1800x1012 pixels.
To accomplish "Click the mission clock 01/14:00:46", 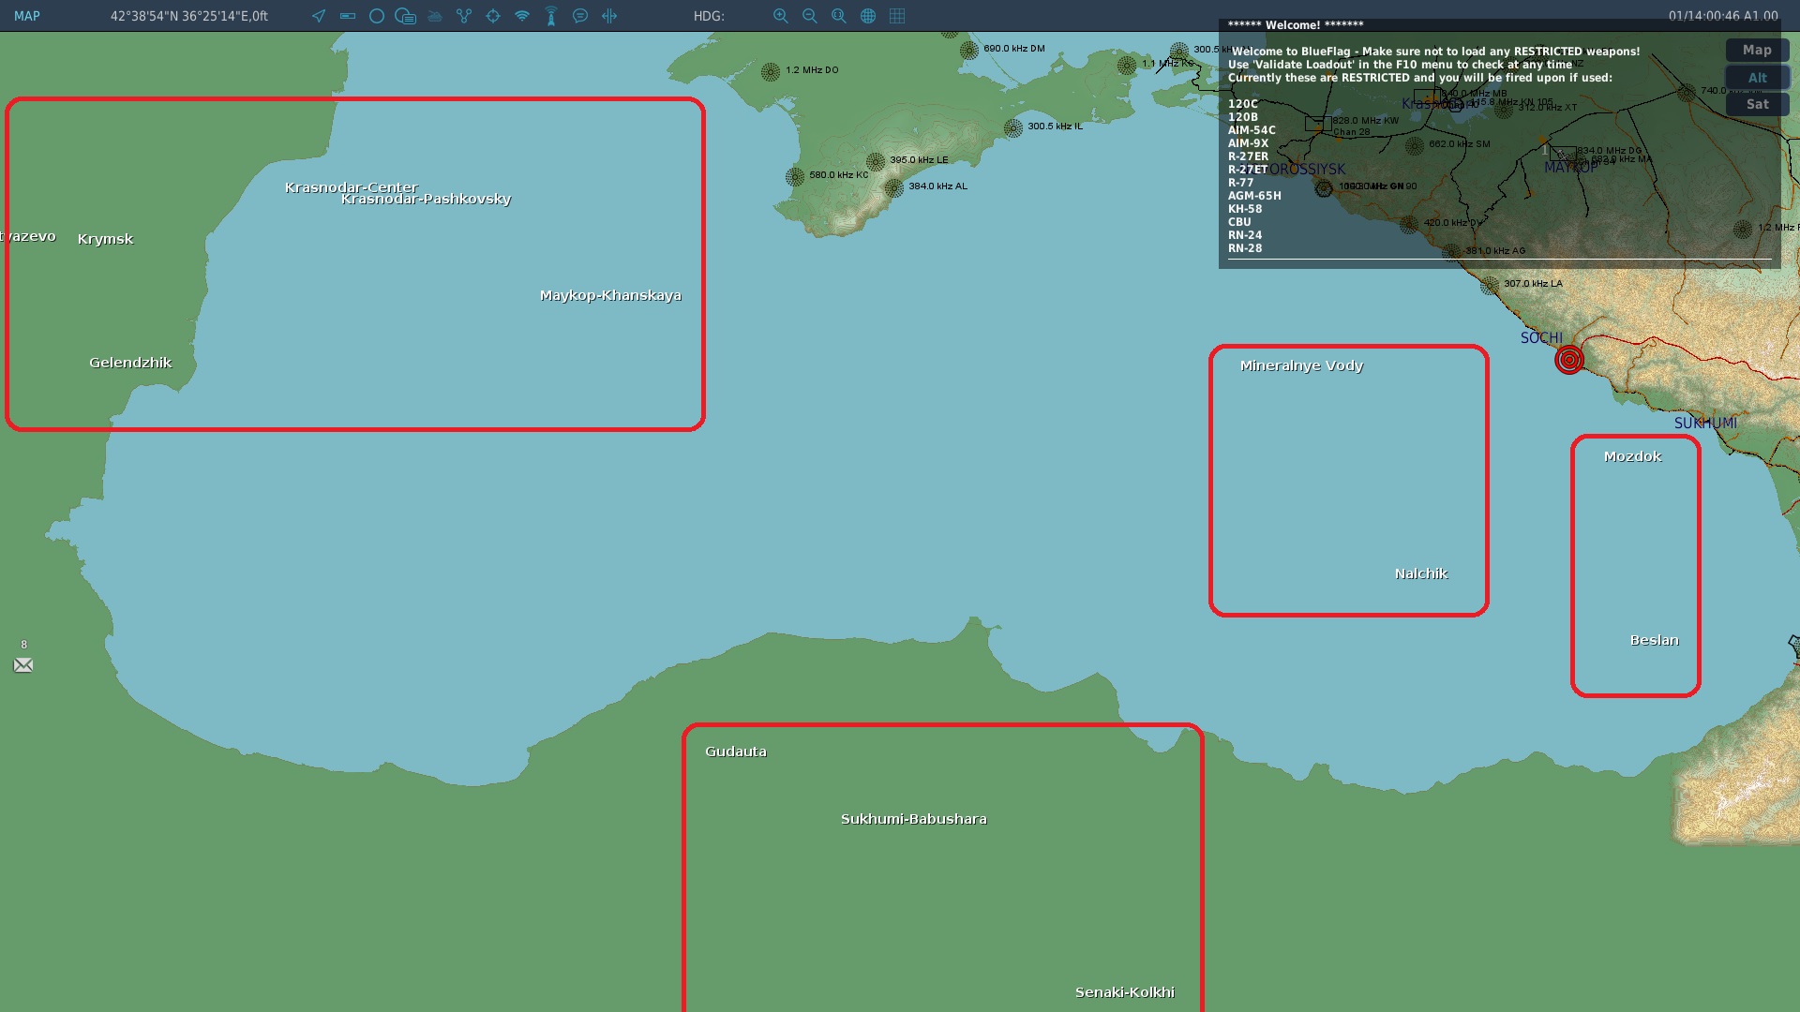I will pyautogui.click(x=1723, y=16).
